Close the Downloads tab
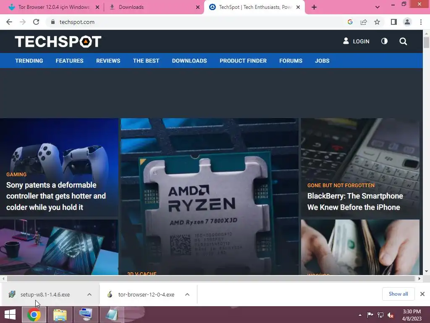 click(198, 7)
